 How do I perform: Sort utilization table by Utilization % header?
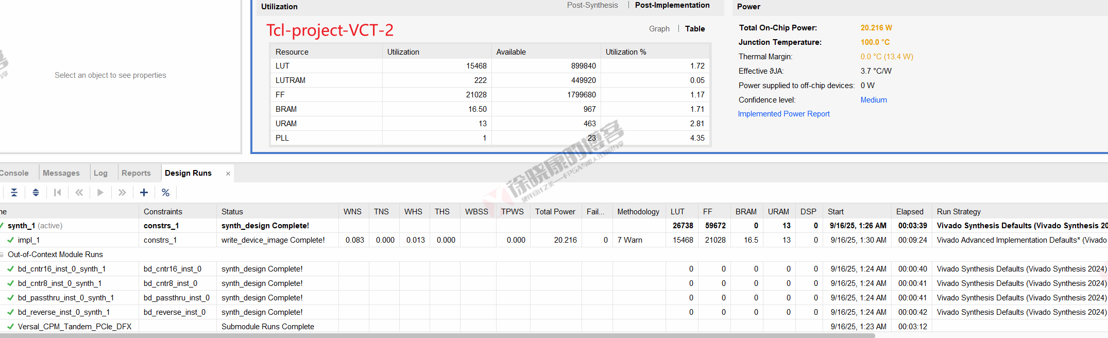point(655,52)
